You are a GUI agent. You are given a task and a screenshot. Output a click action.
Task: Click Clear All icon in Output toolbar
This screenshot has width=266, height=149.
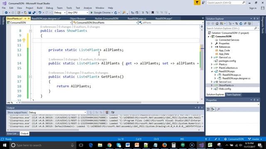[107, 112]
